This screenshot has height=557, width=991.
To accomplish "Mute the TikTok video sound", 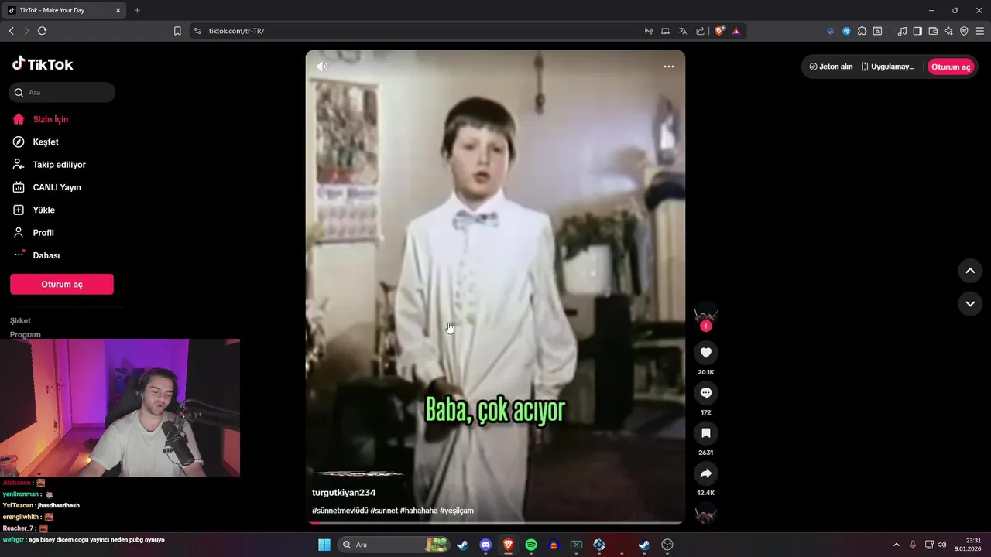I will tap(322, 67).
